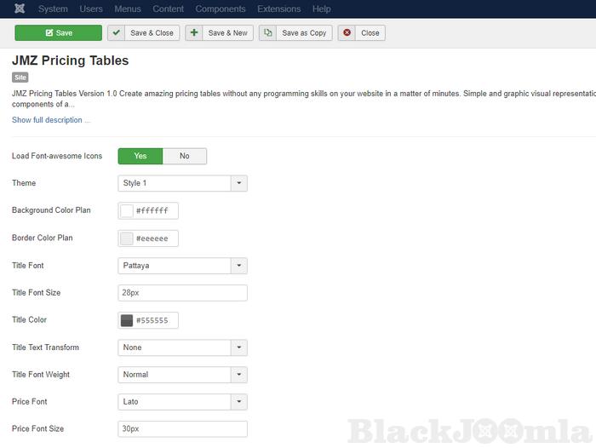Click the red Close icon
596x448 pixels.
[347, 33]
